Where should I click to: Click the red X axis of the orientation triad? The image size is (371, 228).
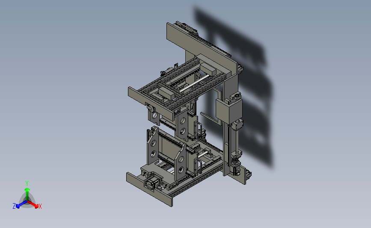pos(33,204)
